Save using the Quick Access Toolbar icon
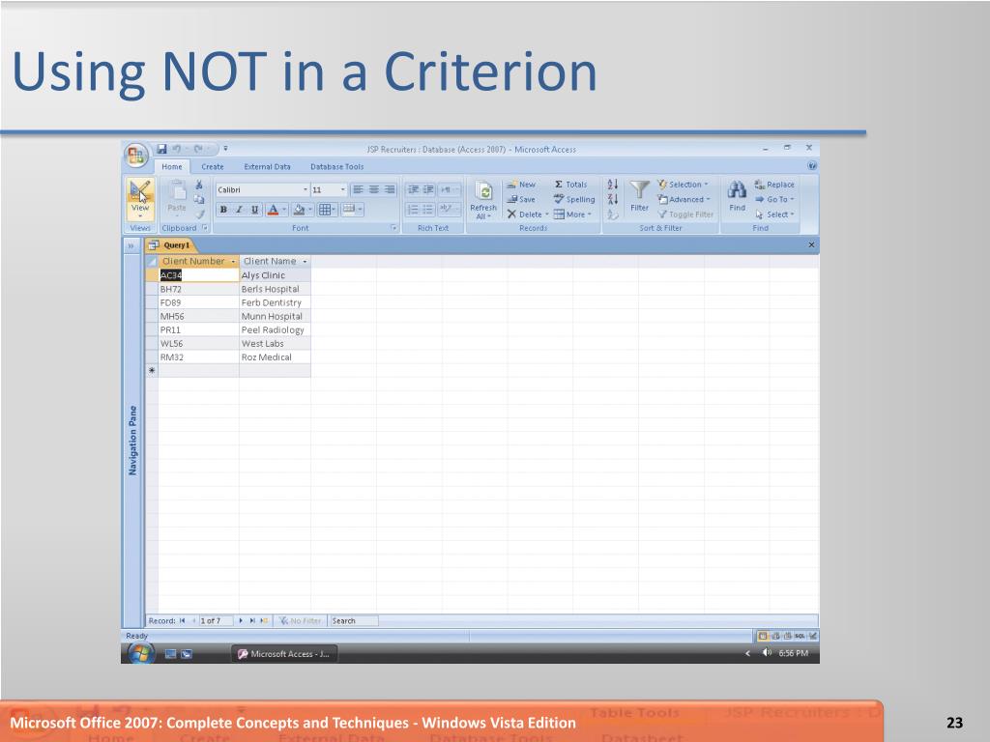This screenshot has width=990, height=742. 161,149
